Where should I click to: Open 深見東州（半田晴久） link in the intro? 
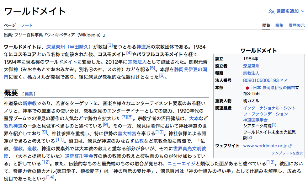click(x=68, y=47)
